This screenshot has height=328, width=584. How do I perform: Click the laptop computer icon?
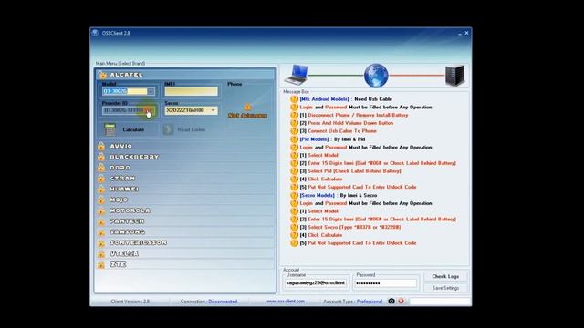point(297,75)
